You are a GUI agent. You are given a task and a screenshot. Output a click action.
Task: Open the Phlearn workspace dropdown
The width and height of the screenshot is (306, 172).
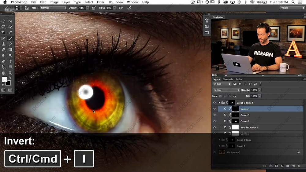292,8
